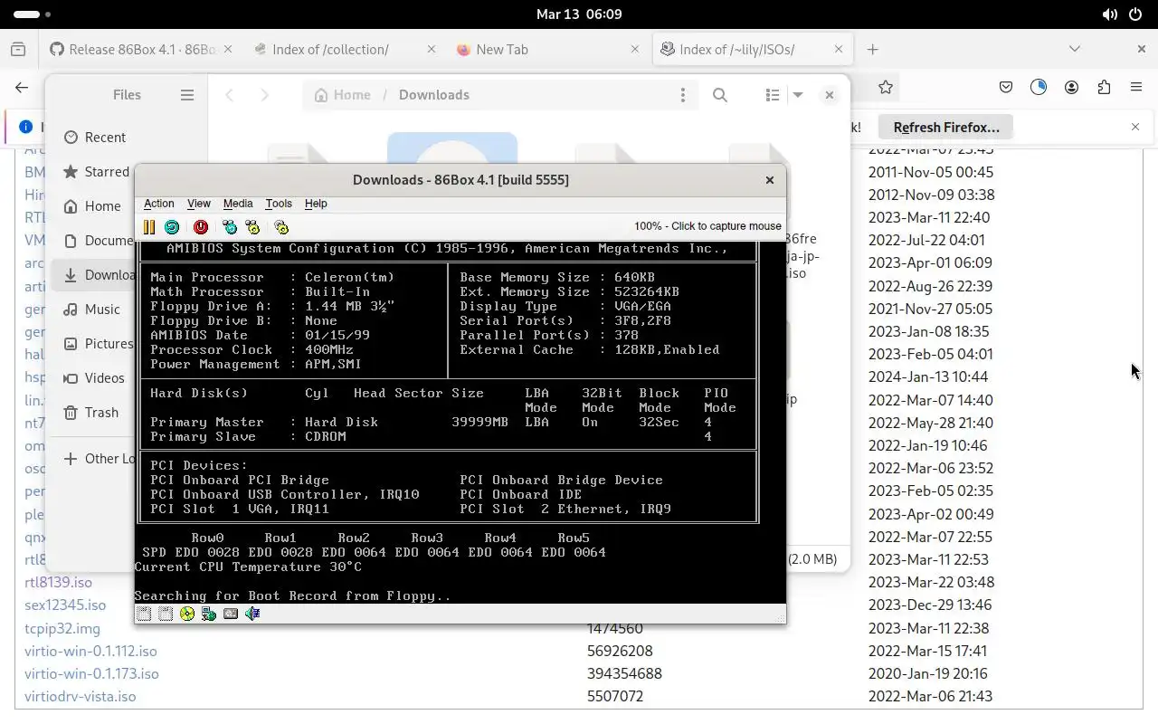Open the clock showing Mar 13 06:09
Screen dimensions: 1158x724
click(x=579, y=14)
